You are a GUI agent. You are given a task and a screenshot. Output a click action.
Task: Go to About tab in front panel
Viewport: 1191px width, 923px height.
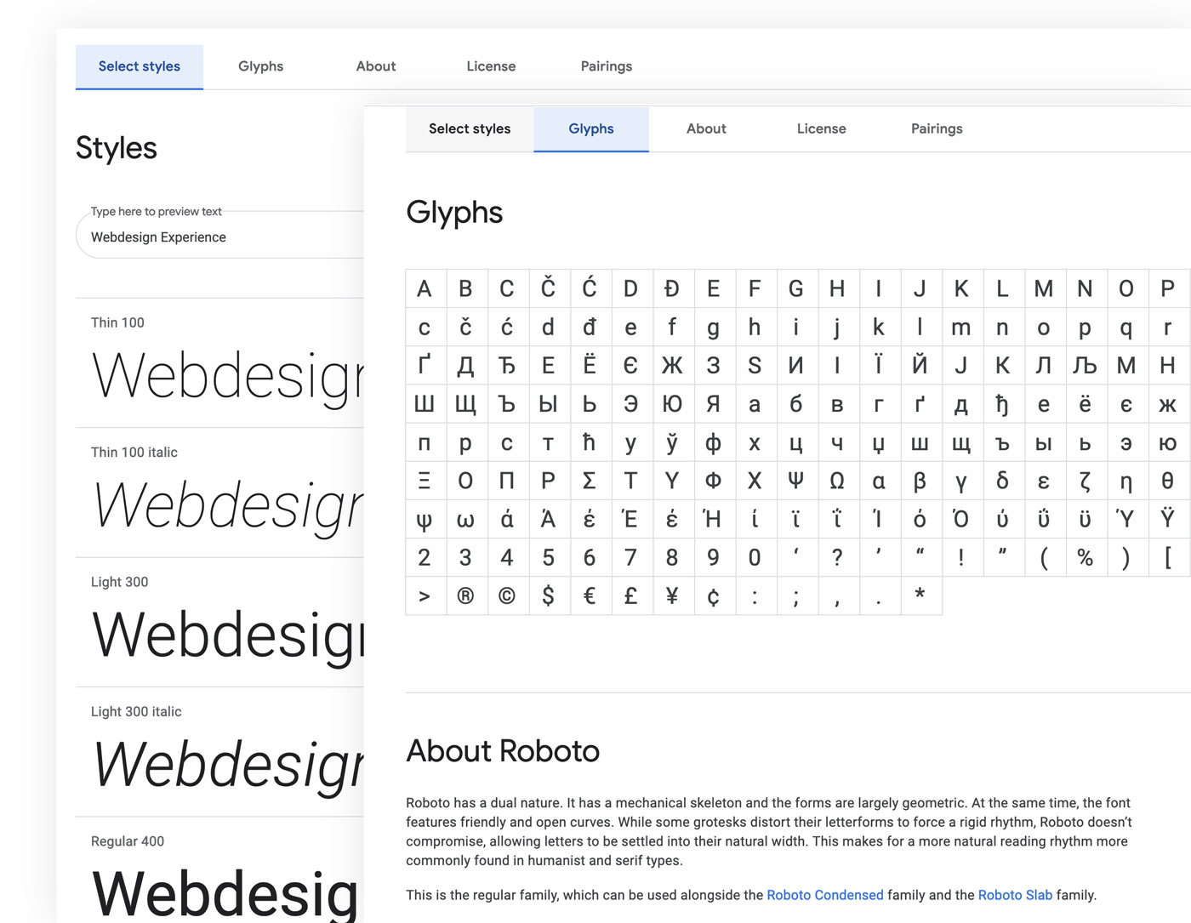(706, 129)
